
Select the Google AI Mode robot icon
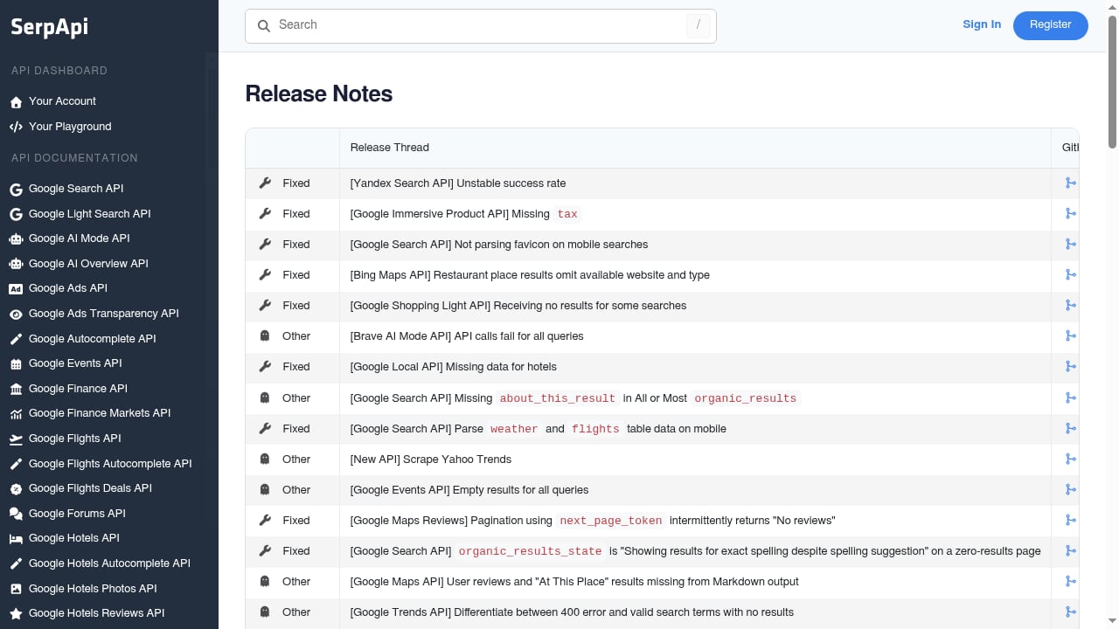[16, 238]
